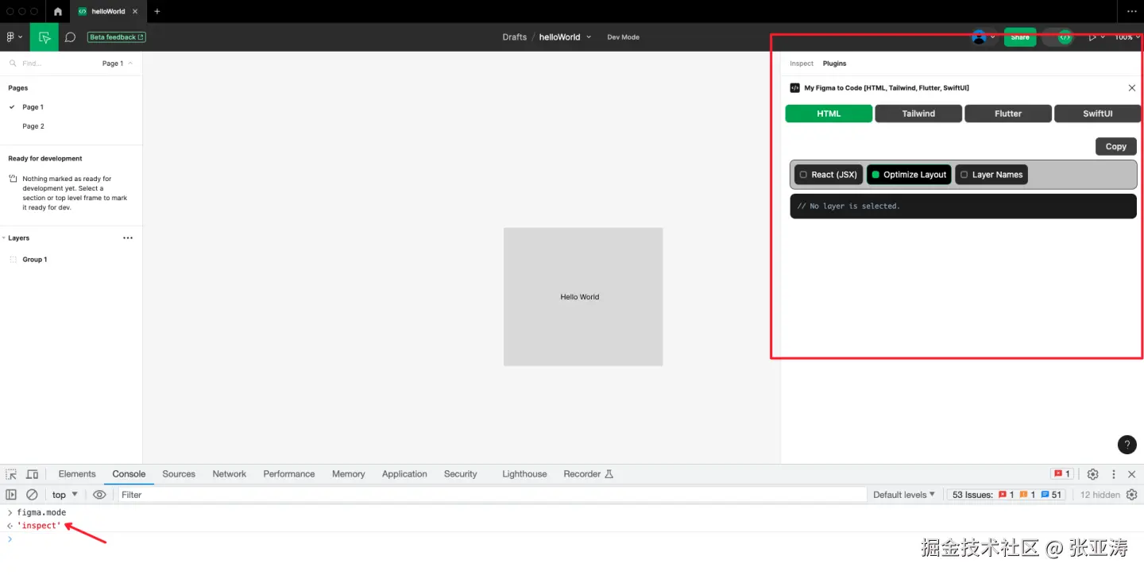Show the console sidebar icon
The height and width of the screenshot is (575, 1144).
pyautogui.click(x=11, y=495)
